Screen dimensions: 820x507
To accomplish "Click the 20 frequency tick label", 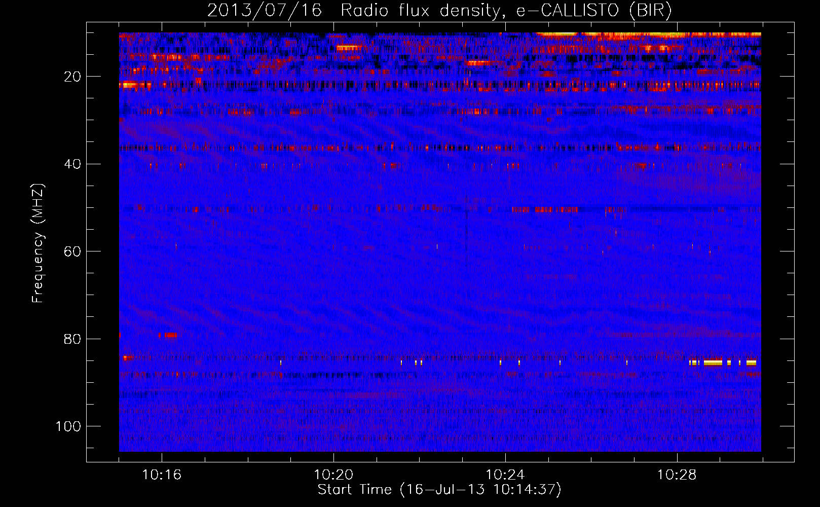I will pos(72,77).
